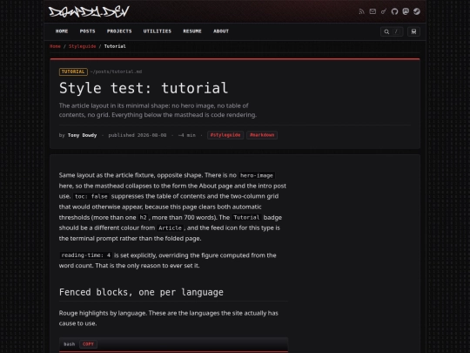The width and height of the screenshot is (470, 353).
Task: Copy the bash code block
Action: click(88, 344)
